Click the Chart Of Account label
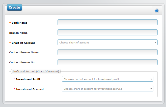The image size is (166, 107). (x=23, y=43)
